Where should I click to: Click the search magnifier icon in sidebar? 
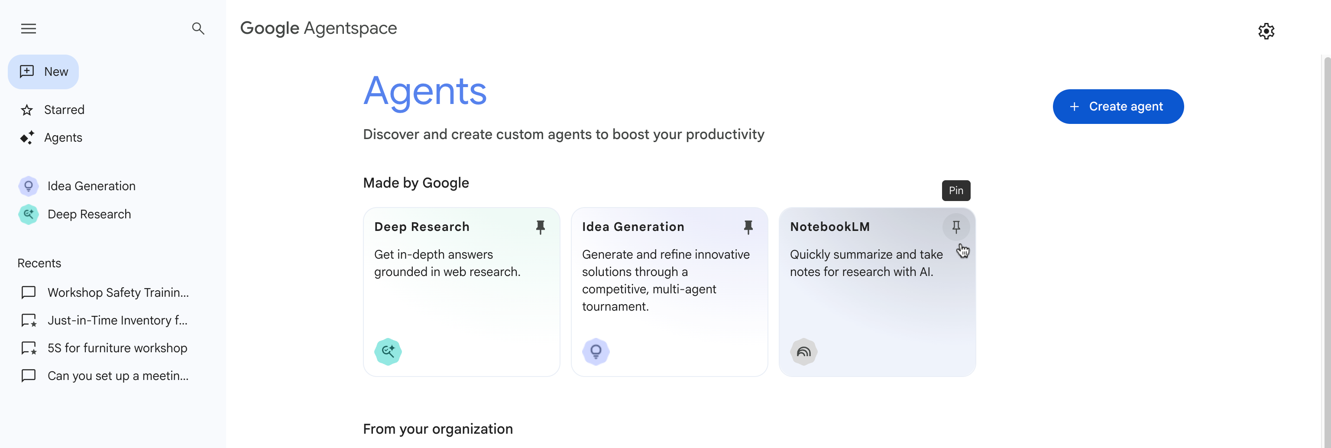[198, 29]
